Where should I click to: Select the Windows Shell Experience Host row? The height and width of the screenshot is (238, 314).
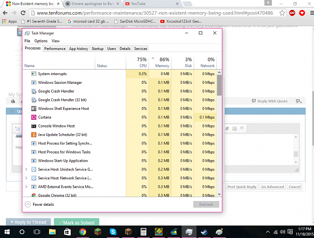119,109
